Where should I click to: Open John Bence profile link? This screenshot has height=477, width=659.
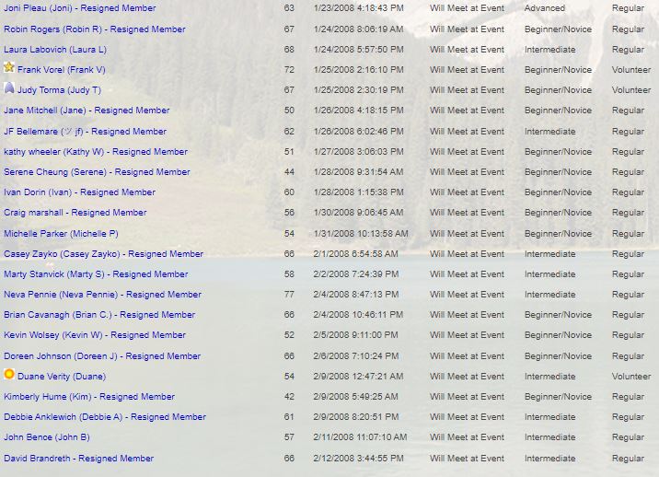click(x=46, y=437)
